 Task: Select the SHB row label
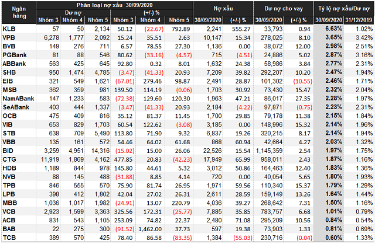[x=9, y=72]
